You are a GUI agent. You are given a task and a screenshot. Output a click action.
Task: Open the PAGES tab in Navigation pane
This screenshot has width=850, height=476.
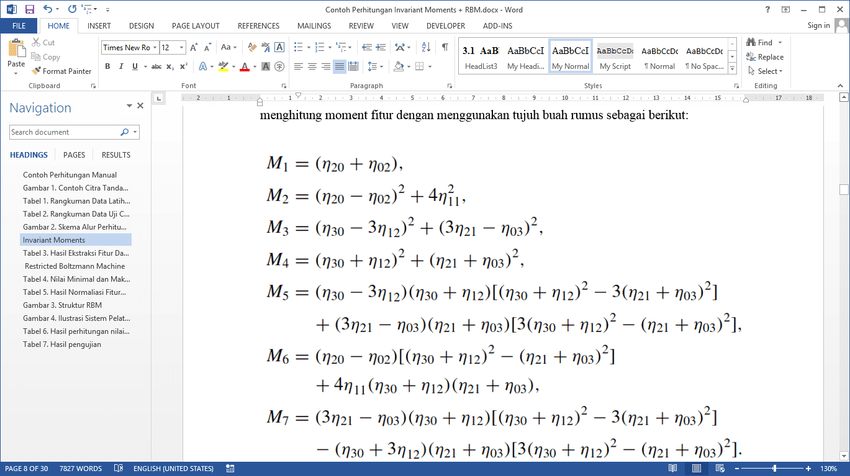point(74,155)
